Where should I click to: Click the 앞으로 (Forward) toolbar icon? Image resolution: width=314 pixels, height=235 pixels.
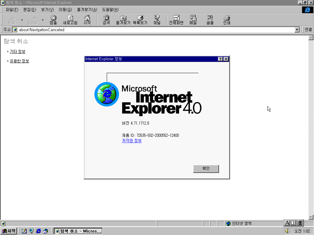point(33,20)
